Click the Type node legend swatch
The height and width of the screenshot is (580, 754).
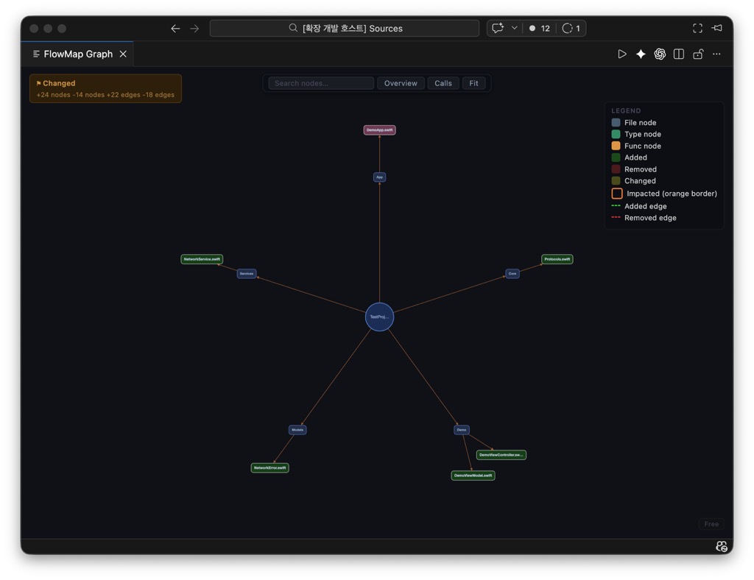coord(616,134)
